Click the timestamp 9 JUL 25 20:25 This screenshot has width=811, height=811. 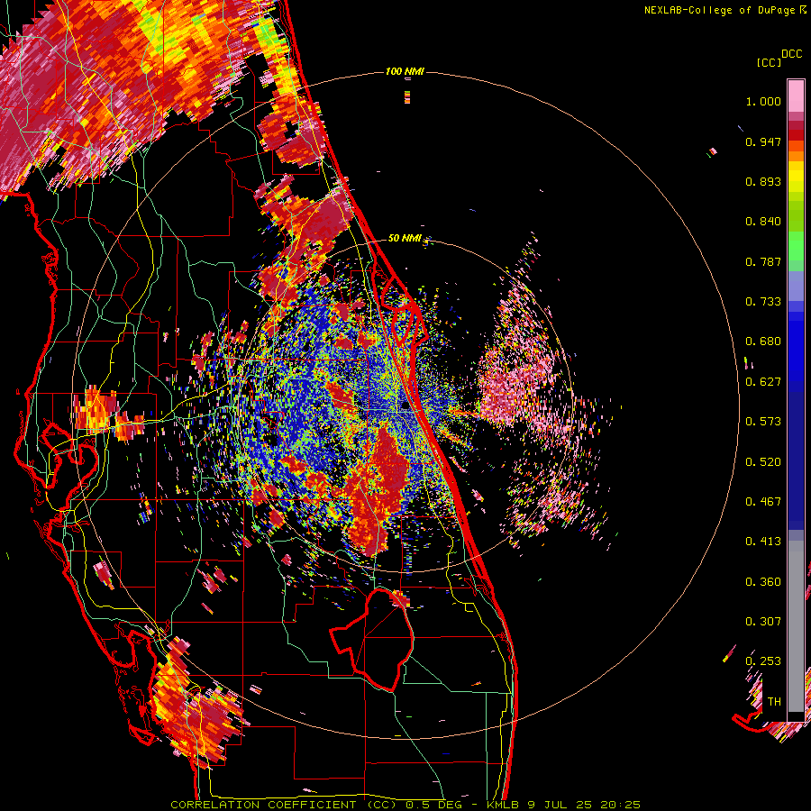584,805
